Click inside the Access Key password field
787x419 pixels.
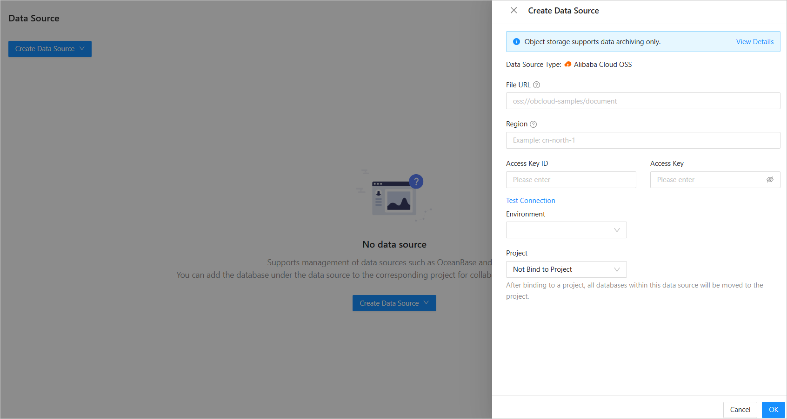707,180
